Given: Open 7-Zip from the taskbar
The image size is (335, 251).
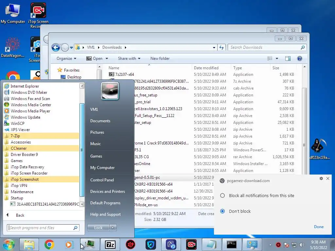Looking at the screenshot, I should (x=110, y=244).
